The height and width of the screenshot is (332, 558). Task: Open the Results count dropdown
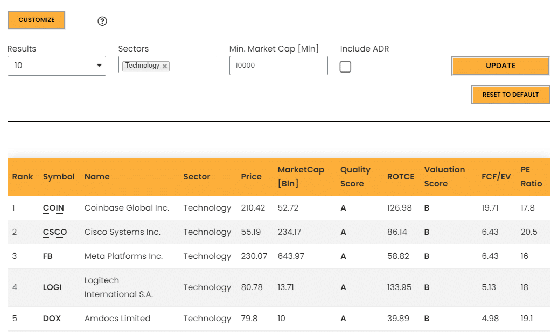(57, 66)
